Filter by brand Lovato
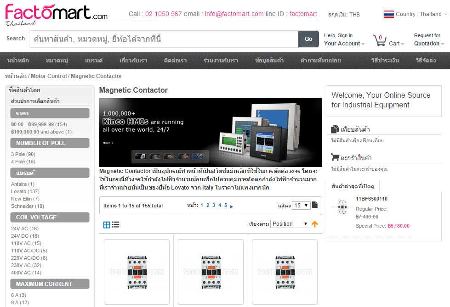This screenshot has height=307, width=450. [25, 191]
